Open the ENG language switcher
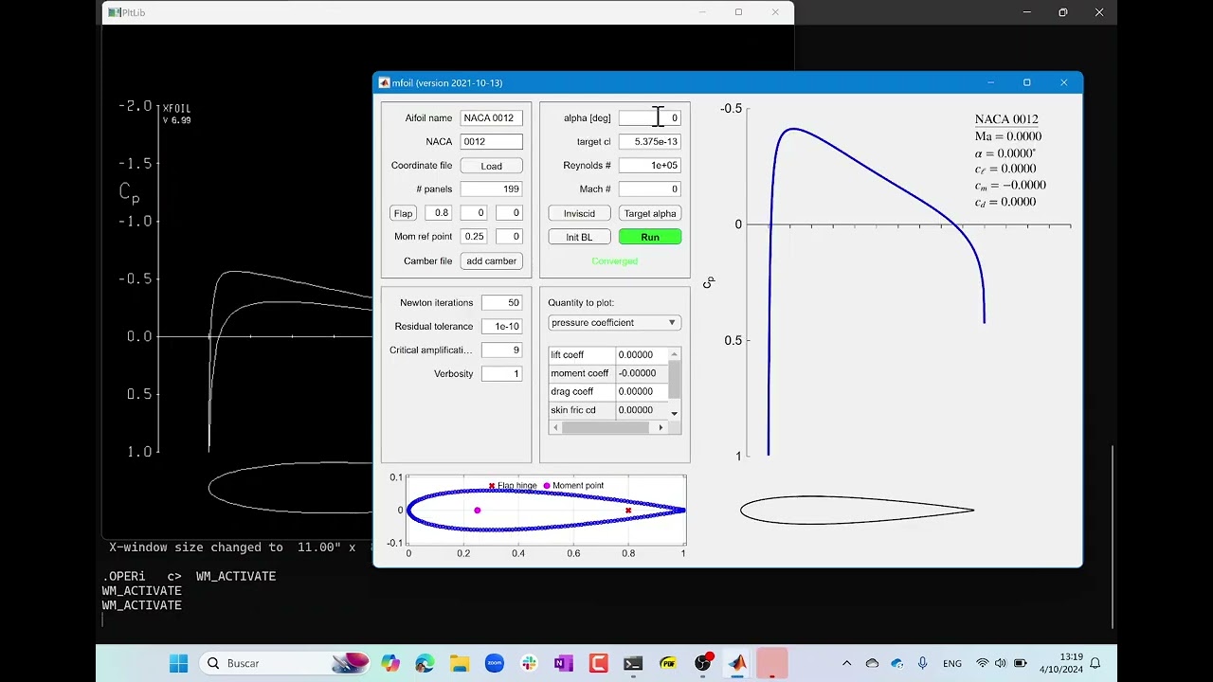The width and height of the screenshot is (1213, 682). click(952, 663)
